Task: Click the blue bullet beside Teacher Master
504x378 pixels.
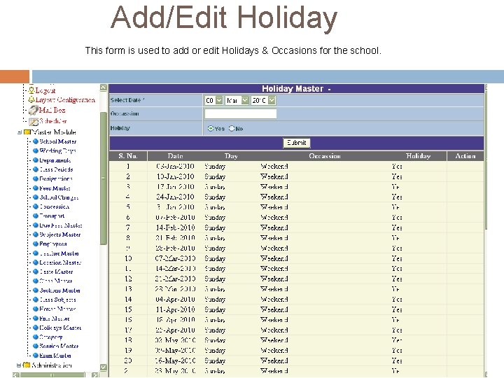Action: click(x=36, y=253)
